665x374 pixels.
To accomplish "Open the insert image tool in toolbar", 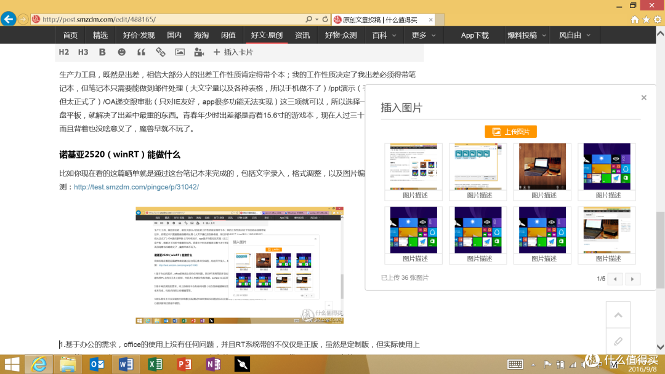I will tap(180, 52).
